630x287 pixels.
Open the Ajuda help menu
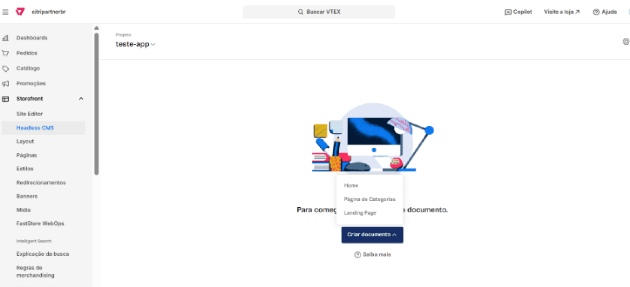pos(605,12)
